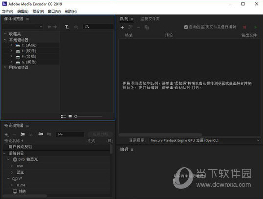Expand the F: (文档) drive
Image resolution: width=263 pixels, height=199 pixels.
pos(11,56)
